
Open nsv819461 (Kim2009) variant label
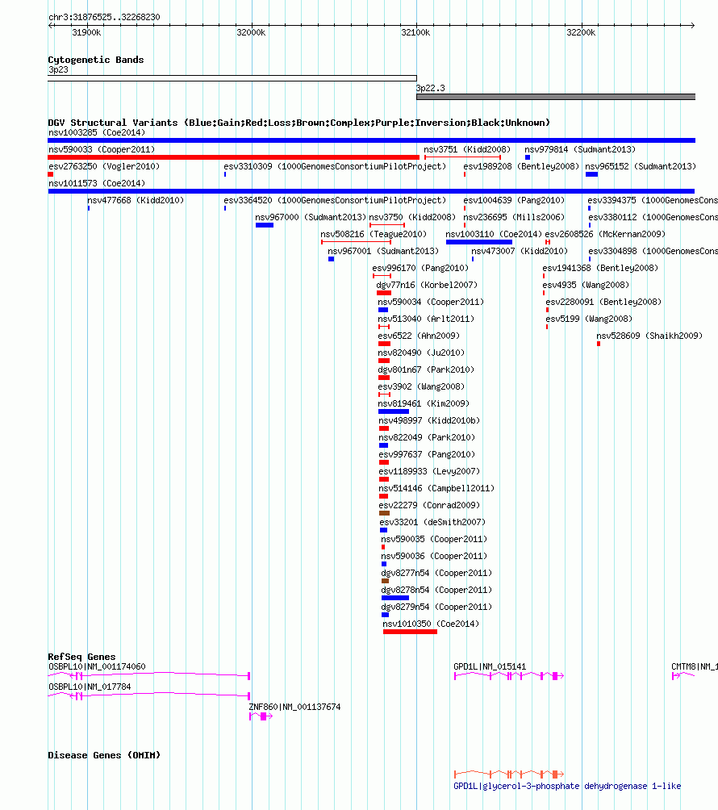[x=424, y=404]
